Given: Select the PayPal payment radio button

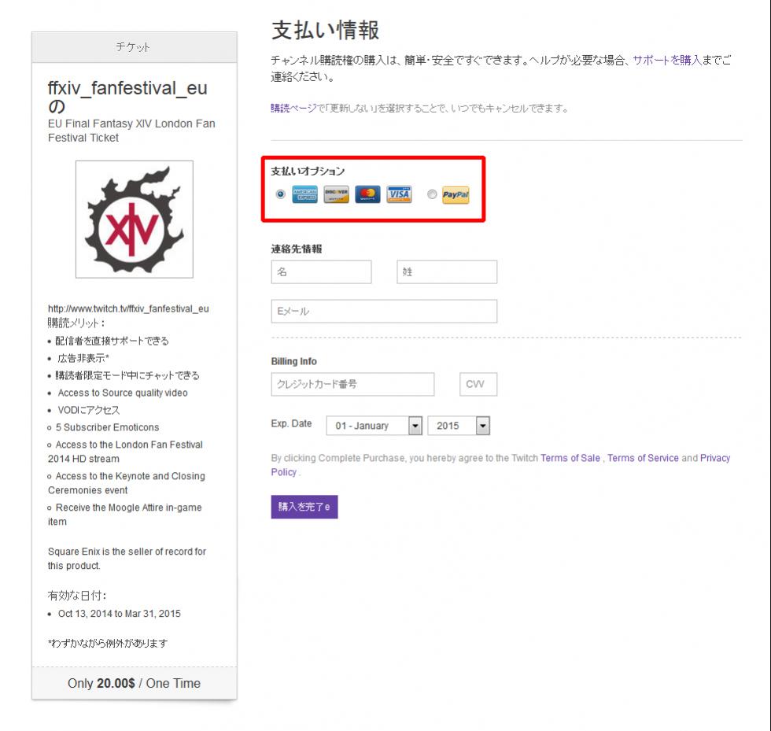Looking at the screenshot, I should tap(431, 194).
